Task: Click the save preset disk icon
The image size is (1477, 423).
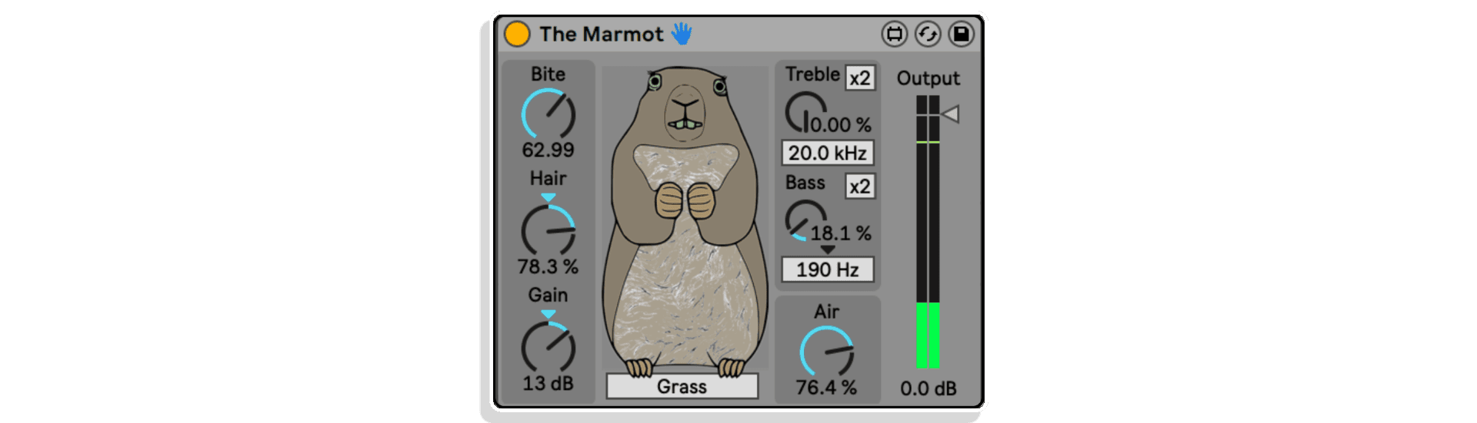Action: pyautogui.click(x=962, y=34)
